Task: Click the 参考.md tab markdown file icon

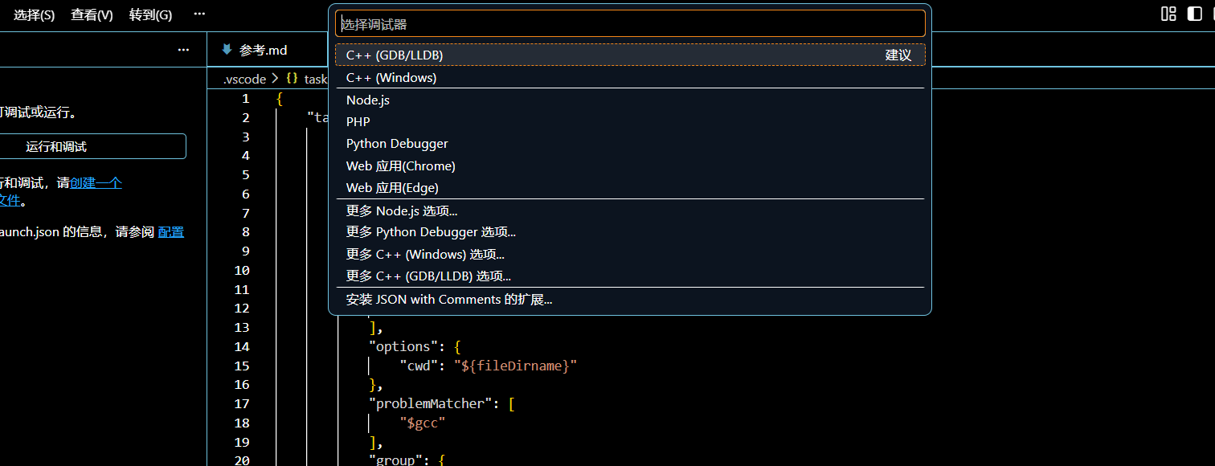Action: (227, 50)
